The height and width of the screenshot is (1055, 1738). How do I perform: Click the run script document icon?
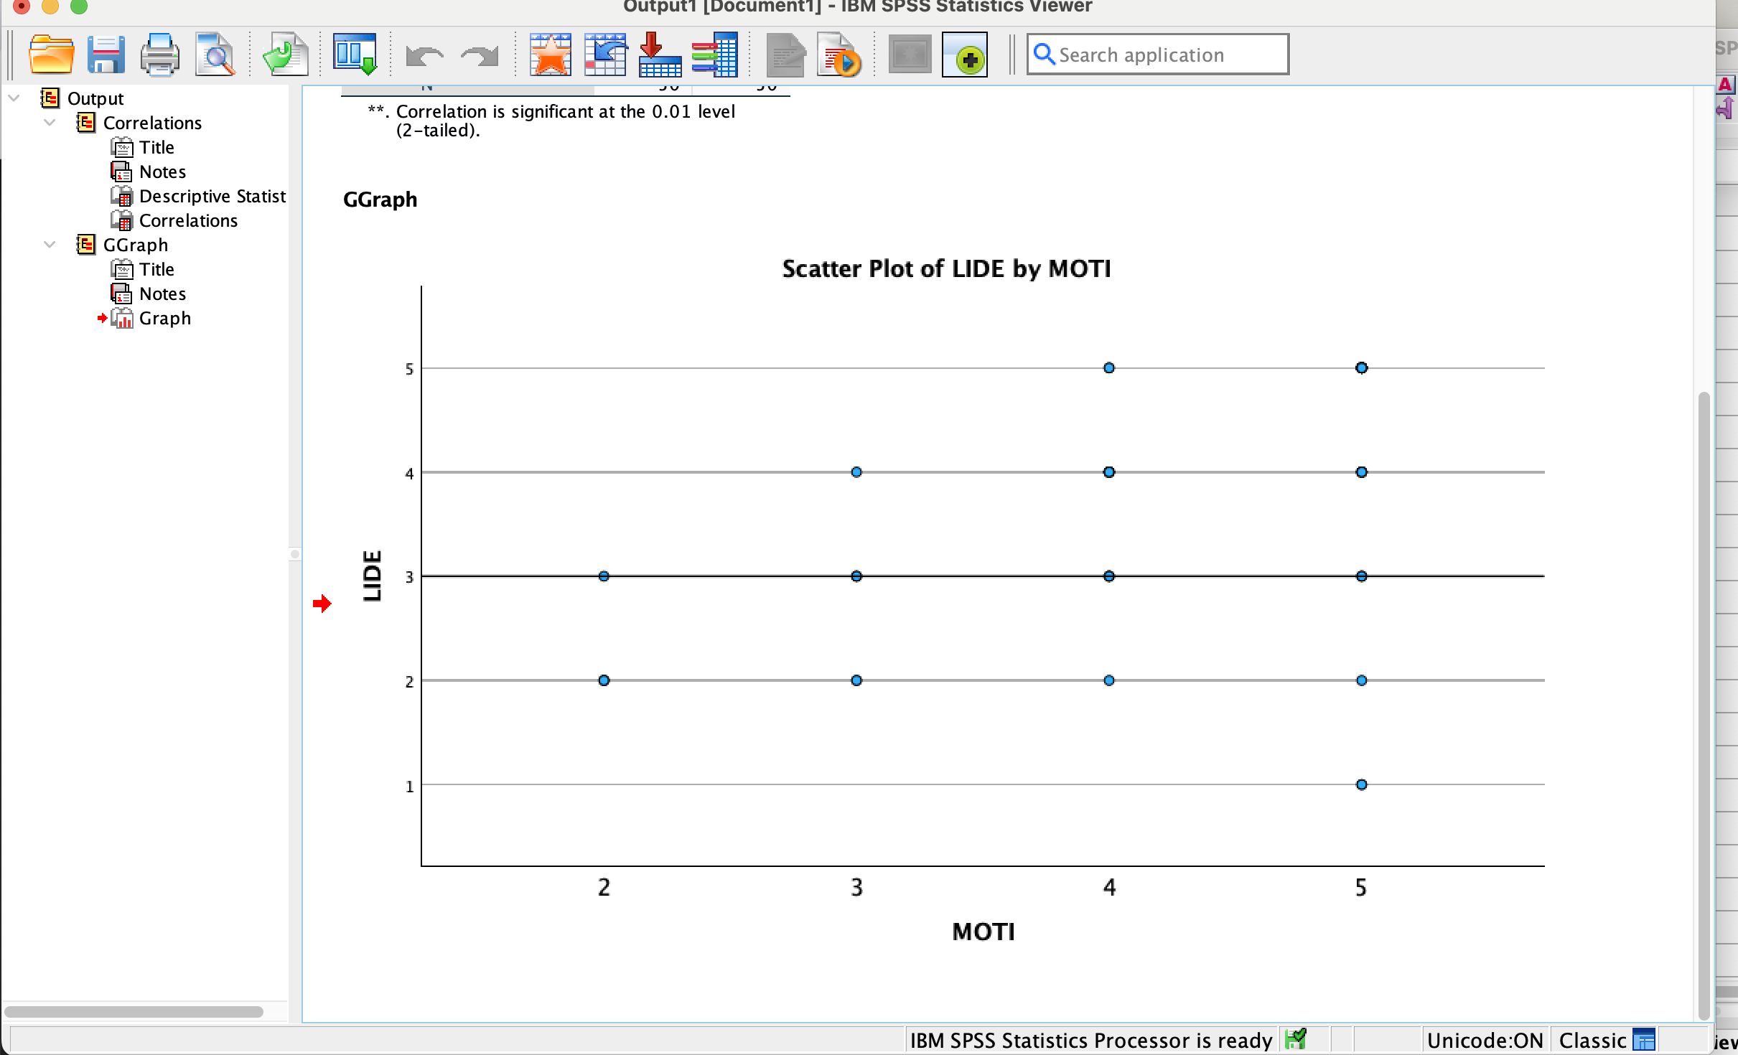[840, 54]
